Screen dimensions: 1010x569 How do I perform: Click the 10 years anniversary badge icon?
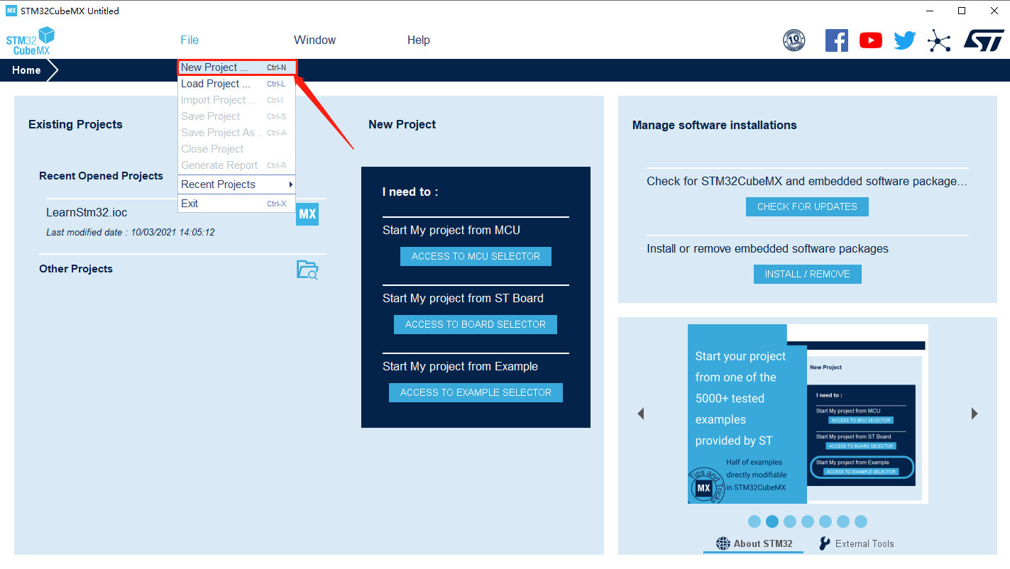[794, 40]
